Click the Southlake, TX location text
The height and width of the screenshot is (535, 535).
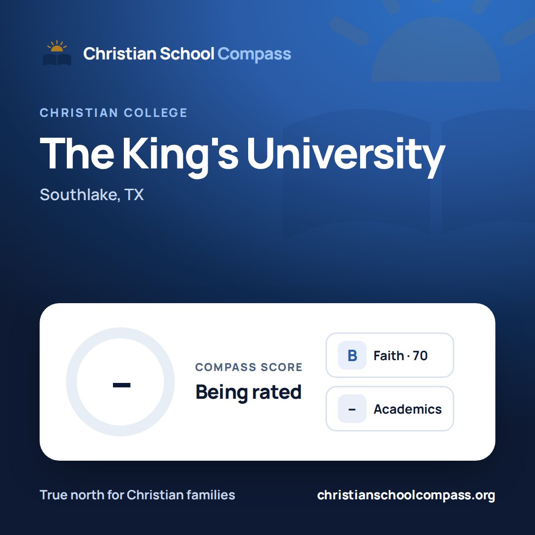click(92, 195)
